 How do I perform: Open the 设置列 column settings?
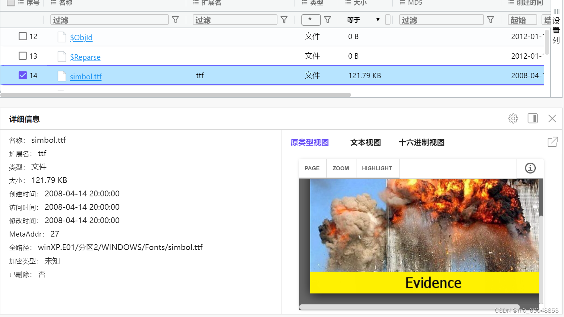556,26
